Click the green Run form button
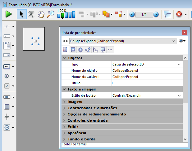 point(8,14)
